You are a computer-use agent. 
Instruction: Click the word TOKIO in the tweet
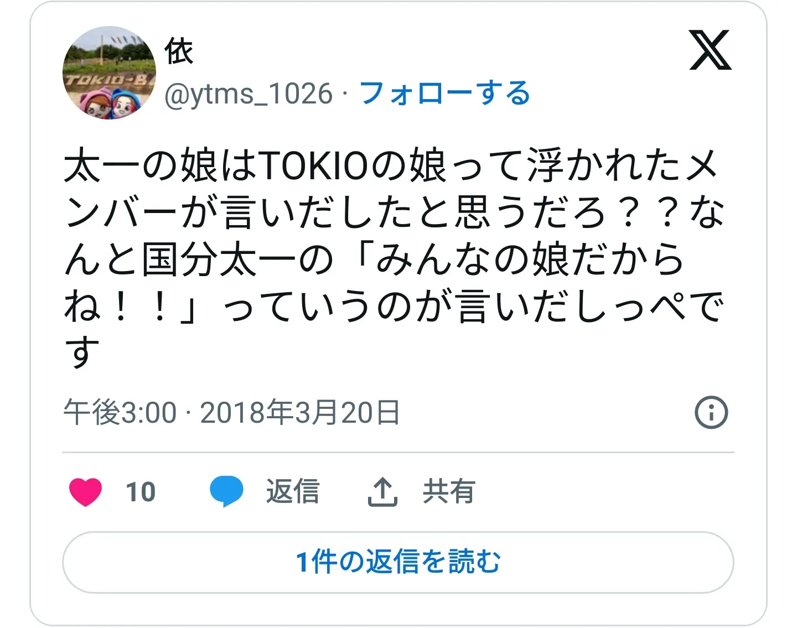pyautogui.click(x=313, y=166)
